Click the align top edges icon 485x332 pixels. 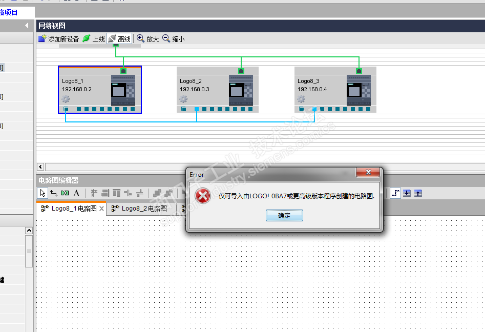click(x=117, y=193)
